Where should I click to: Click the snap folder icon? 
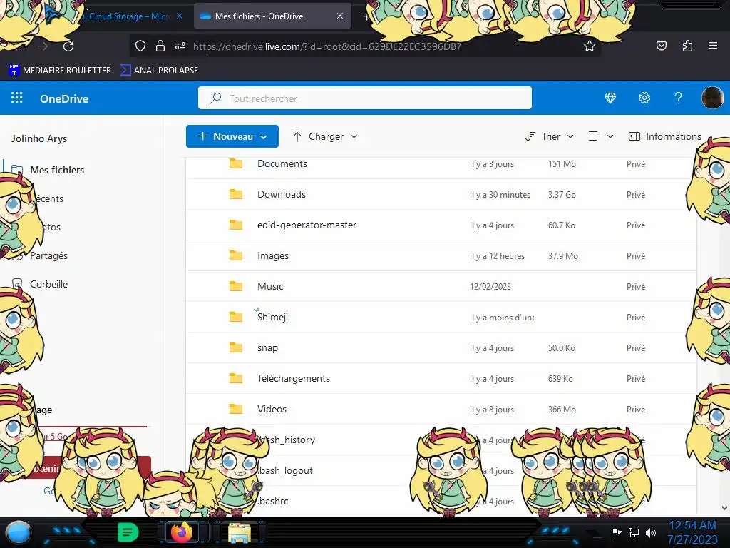pos(236,348)
